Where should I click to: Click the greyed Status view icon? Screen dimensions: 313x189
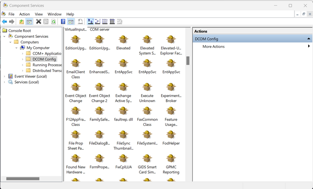pos(119,21)
